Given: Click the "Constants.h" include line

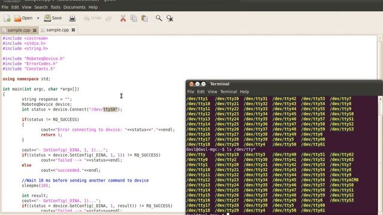Looking at the screenshot, I should pyautogui.click(x=29, y=69).
